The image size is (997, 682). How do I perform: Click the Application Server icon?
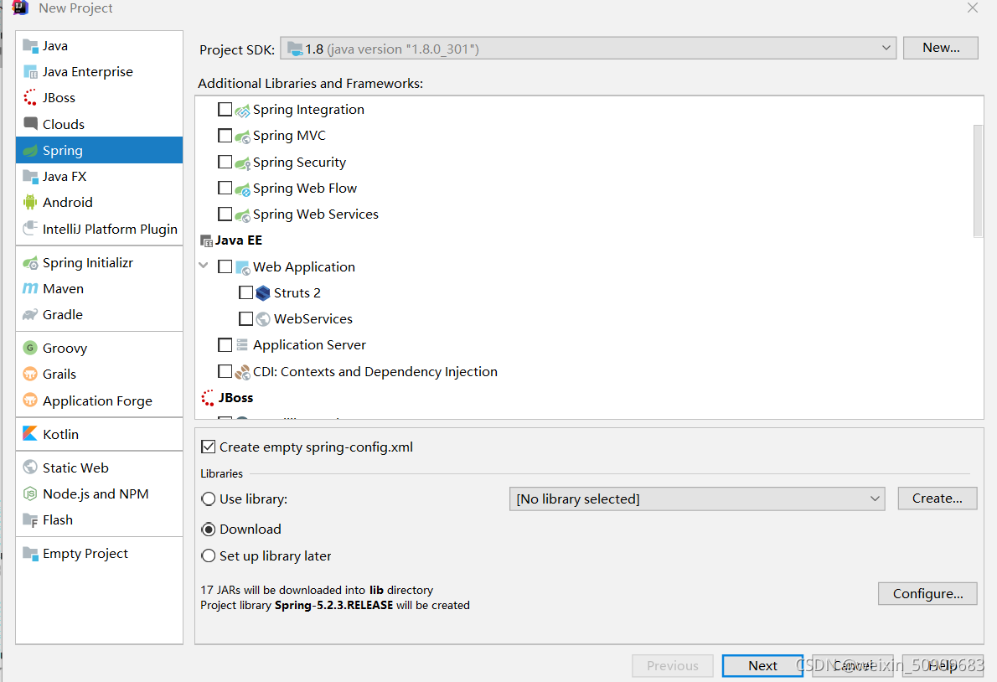pos(242,345)
